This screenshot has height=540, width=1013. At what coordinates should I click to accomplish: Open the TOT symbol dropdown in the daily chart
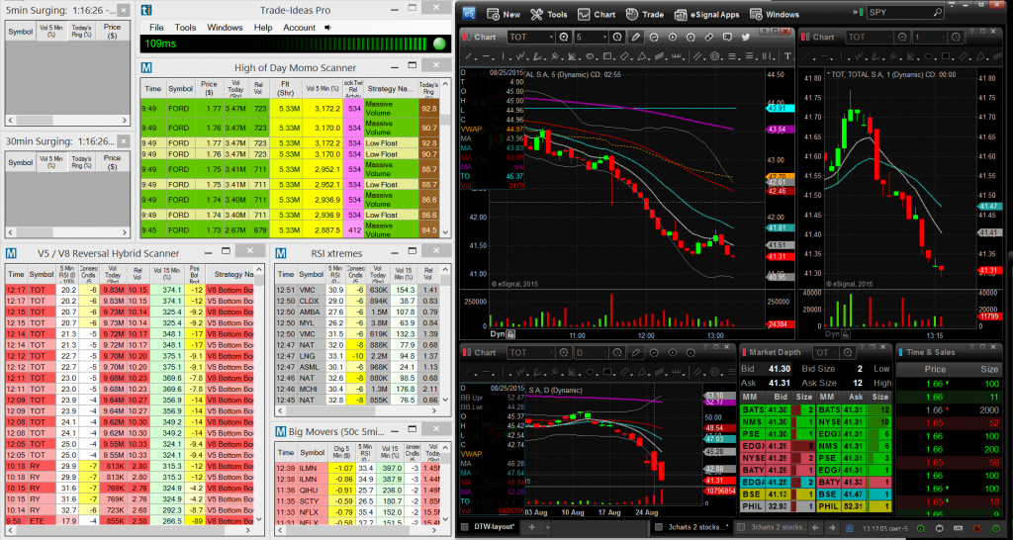pyautogui.click(x=552, y=353)
